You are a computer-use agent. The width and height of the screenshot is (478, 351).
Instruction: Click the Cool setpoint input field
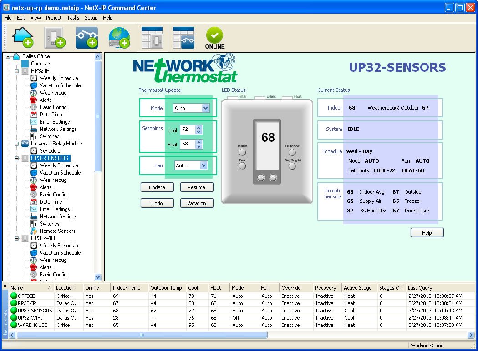188,130
